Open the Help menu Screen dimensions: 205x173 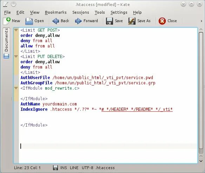[137, 12]
